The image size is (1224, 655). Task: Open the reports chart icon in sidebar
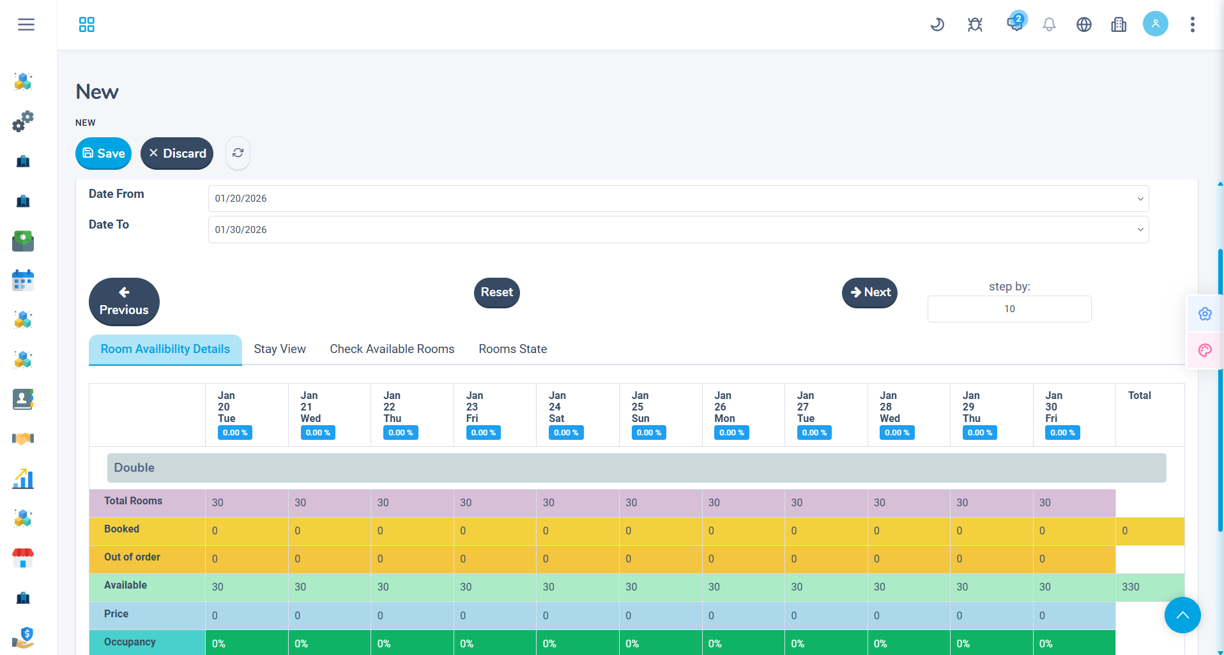tap(22, 479)
